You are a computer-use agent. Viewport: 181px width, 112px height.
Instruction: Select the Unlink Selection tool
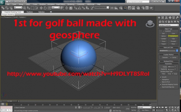coord(7,8)
